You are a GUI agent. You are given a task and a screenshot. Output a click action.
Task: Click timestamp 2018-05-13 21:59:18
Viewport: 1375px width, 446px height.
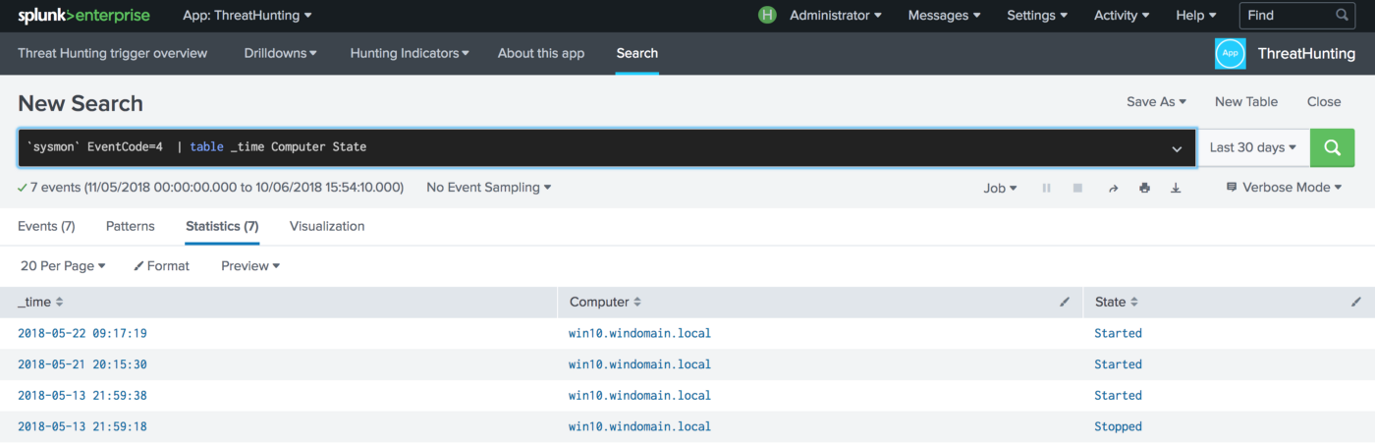82,427
